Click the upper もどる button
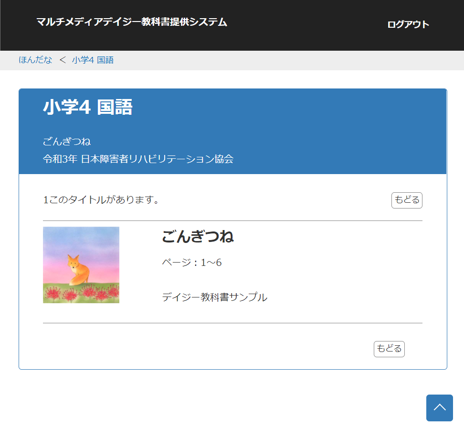The height and width of the screenshot is (429, 464). click(x=407, y=200)
